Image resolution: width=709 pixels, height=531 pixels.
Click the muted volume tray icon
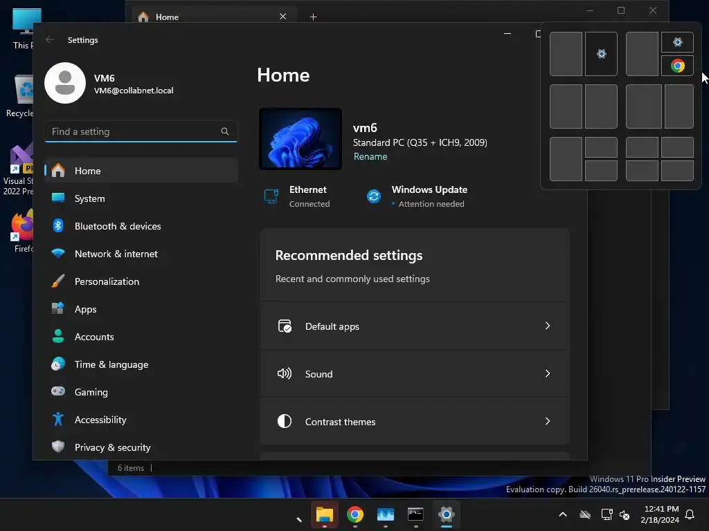[x=625, y=514]
